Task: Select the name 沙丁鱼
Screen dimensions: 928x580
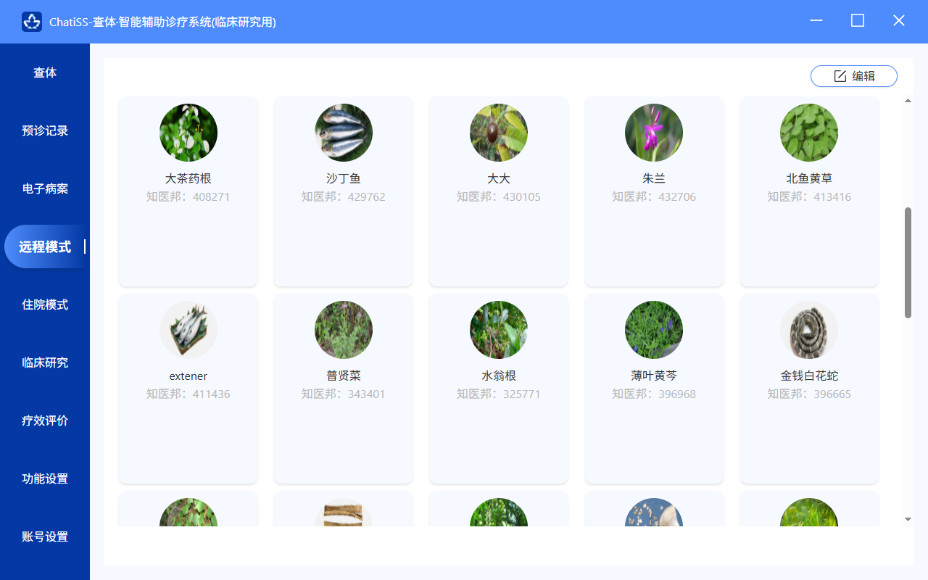Action: pos(344,178)
